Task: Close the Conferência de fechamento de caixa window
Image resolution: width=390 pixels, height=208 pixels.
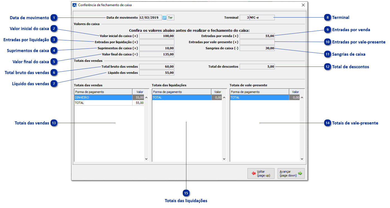Action: (303, 5)
